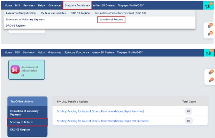The image size is (215, 138).
Task: Open Scrutiny-Pending link with Reply Furnished
Action: 100,111
